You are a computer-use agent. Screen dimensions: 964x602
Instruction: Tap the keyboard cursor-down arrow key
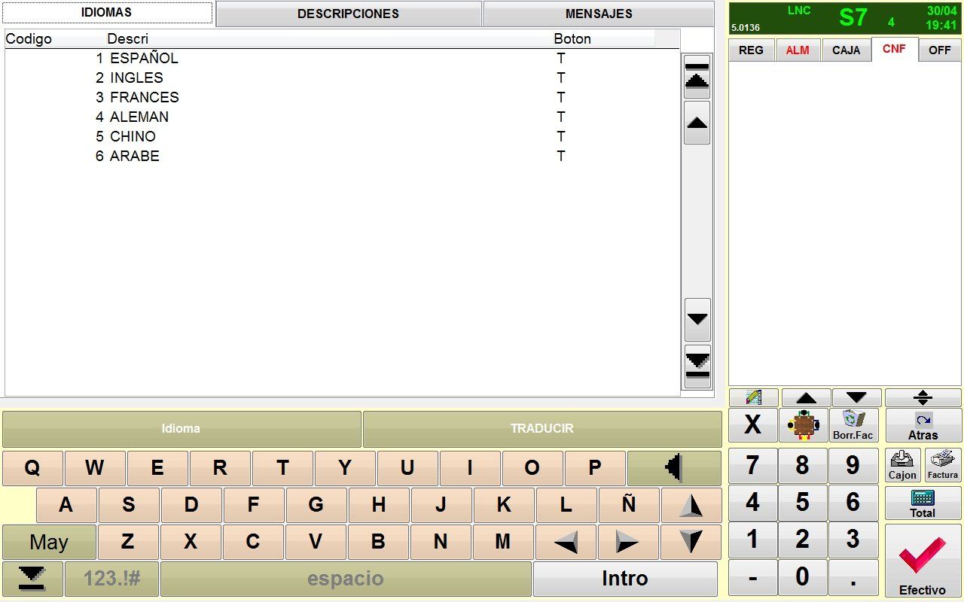tap(691, 542)
